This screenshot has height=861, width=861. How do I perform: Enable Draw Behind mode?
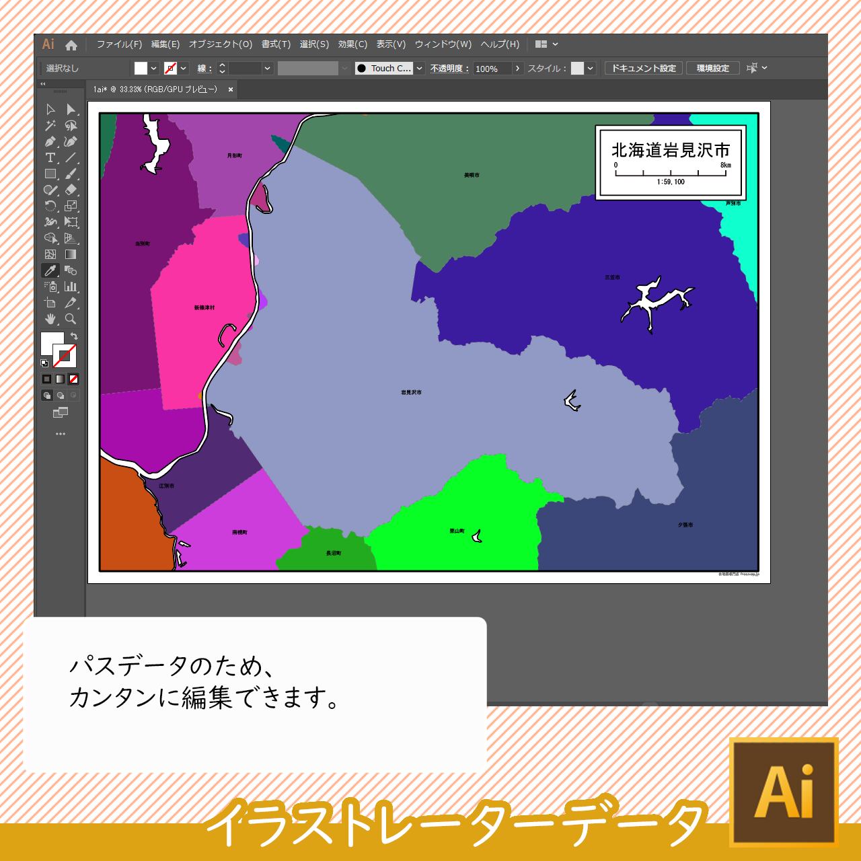pos(60,396)
